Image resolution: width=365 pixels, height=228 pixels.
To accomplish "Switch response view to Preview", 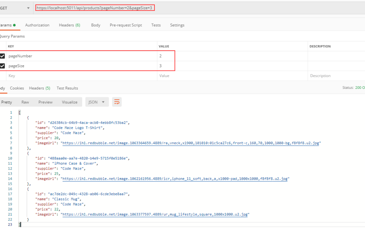I will (45, 102).
